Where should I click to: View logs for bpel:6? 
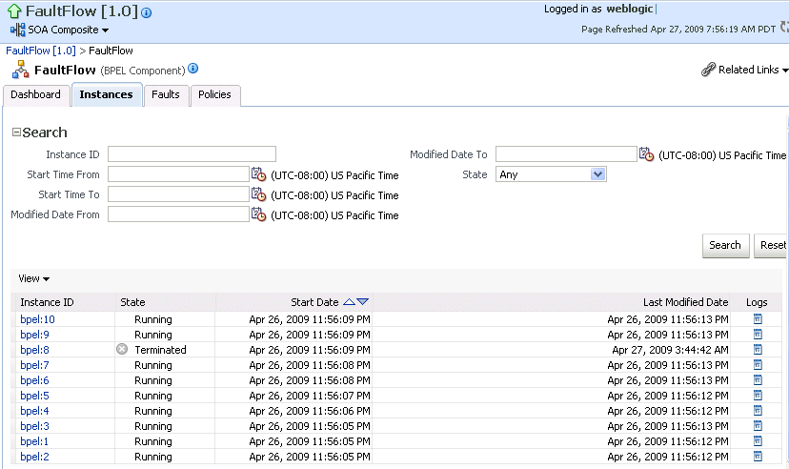point(758,380)
